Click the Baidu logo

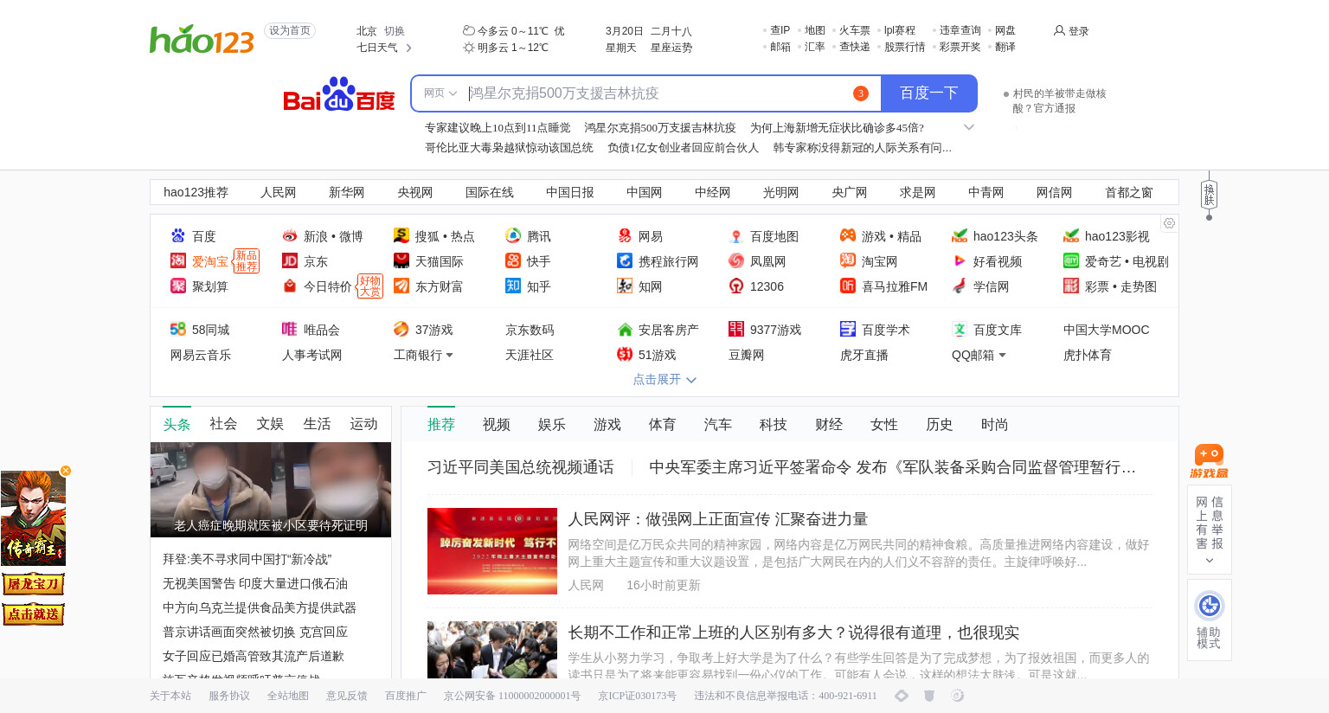[339, 94]
